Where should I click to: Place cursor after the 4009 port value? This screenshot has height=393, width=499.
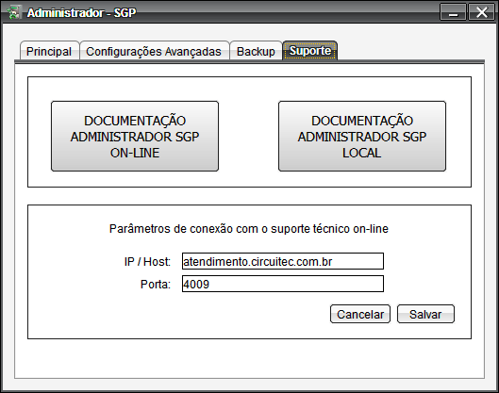pyautogui.click(x=210, y=285)
